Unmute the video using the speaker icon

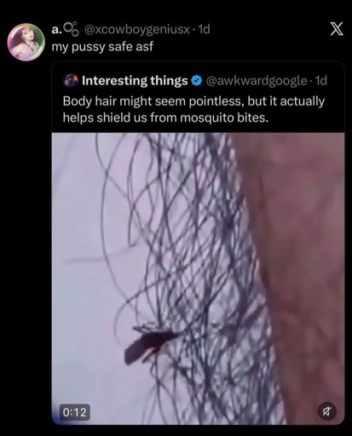(326, 411)
